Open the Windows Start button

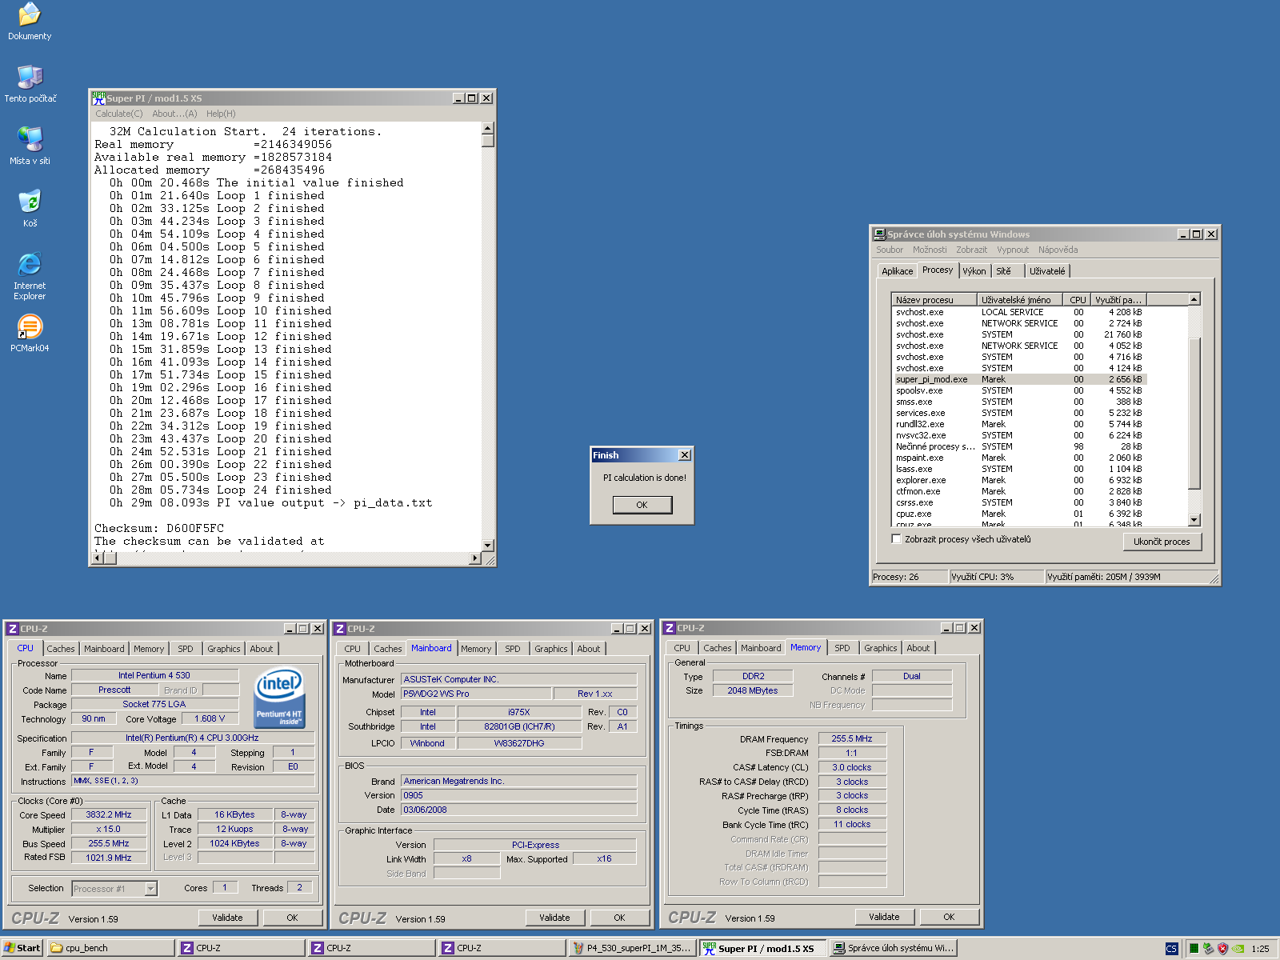22,948
